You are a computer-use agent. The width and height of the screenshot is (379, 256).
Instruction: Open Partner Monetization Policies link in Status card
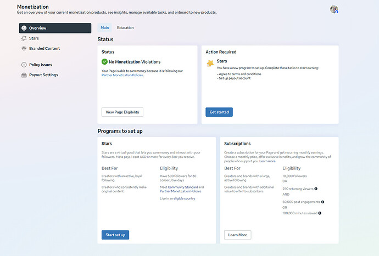point(122,75)
